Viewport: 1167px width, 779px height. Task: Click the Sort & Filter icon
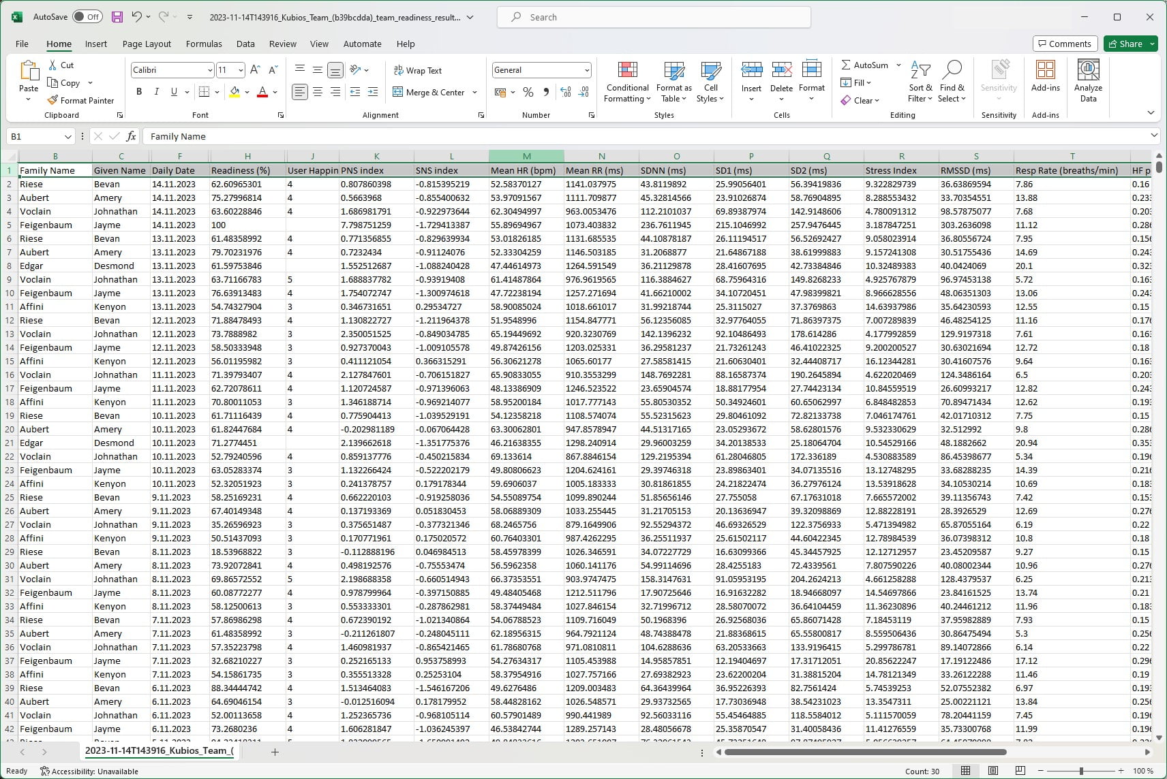coord(920,71)
